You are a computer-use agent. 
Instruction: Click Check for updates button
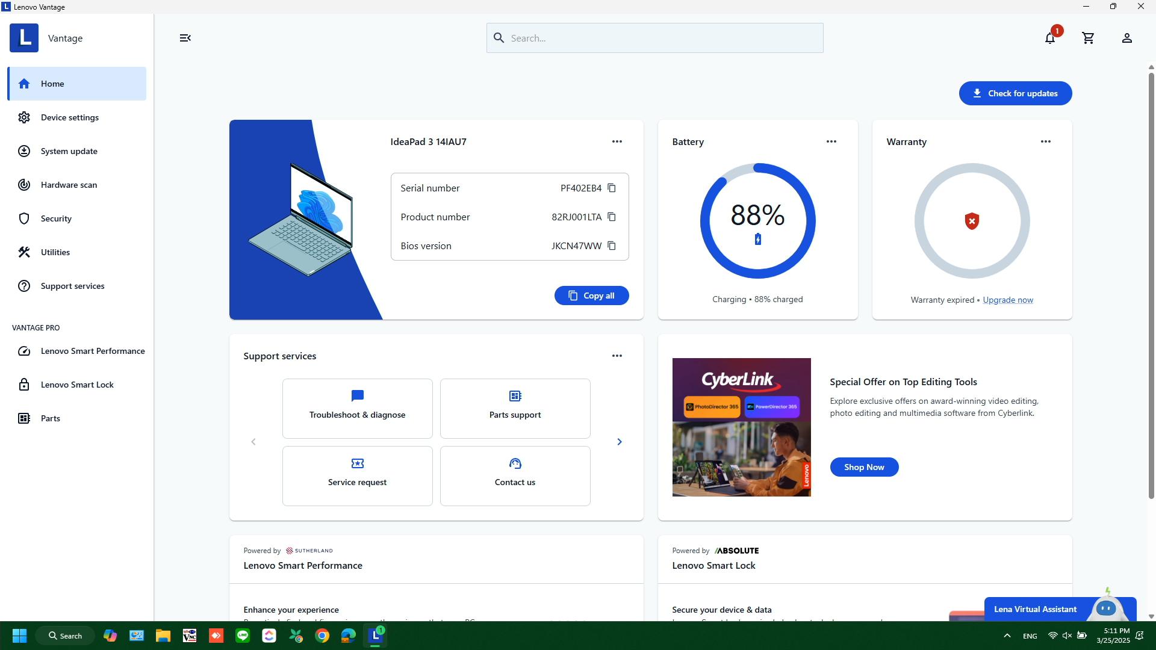click(x=1015, y=93)
